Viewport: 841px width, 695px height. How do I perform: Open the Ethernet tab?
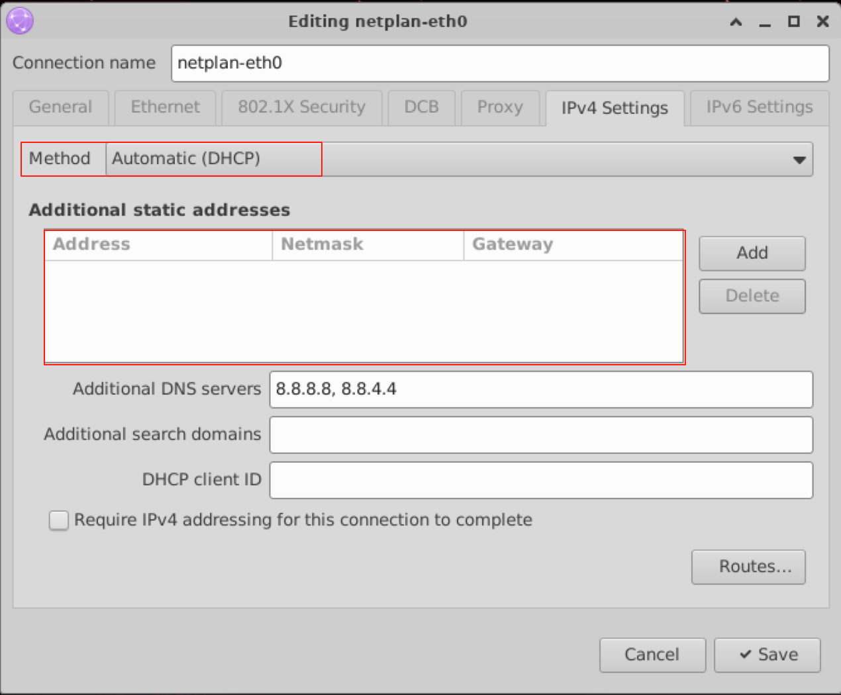tap(165, 107)
